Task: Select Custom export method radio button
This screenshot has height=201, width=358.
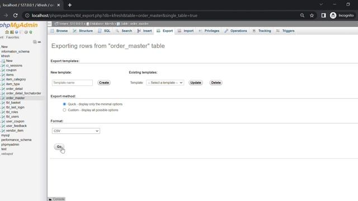Action: pyautogui.click(x=64, y=110)
